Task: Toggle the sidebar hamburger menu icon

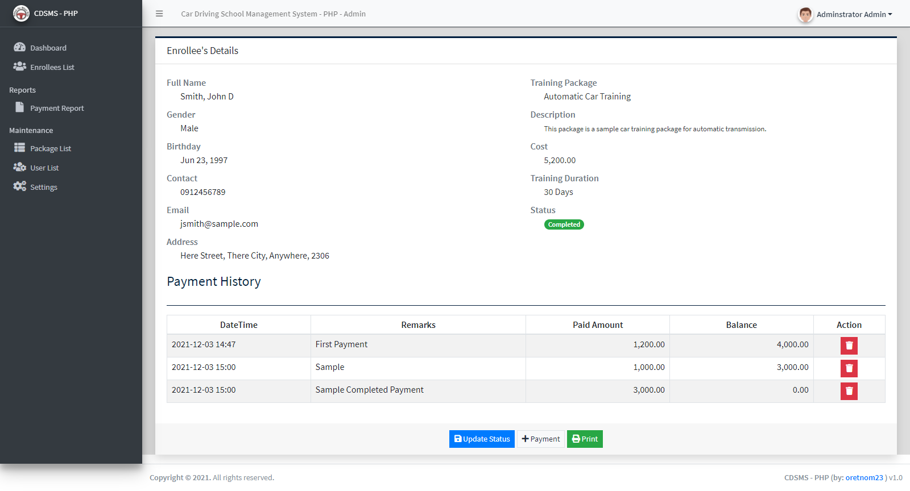Action: pyautogui.click(x=159, y=14)
